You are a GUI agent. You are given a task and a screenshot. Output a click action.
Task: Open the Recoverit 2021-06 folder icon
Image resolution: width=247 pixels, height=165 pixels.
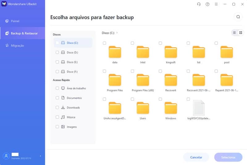click(x=199, y=80)
